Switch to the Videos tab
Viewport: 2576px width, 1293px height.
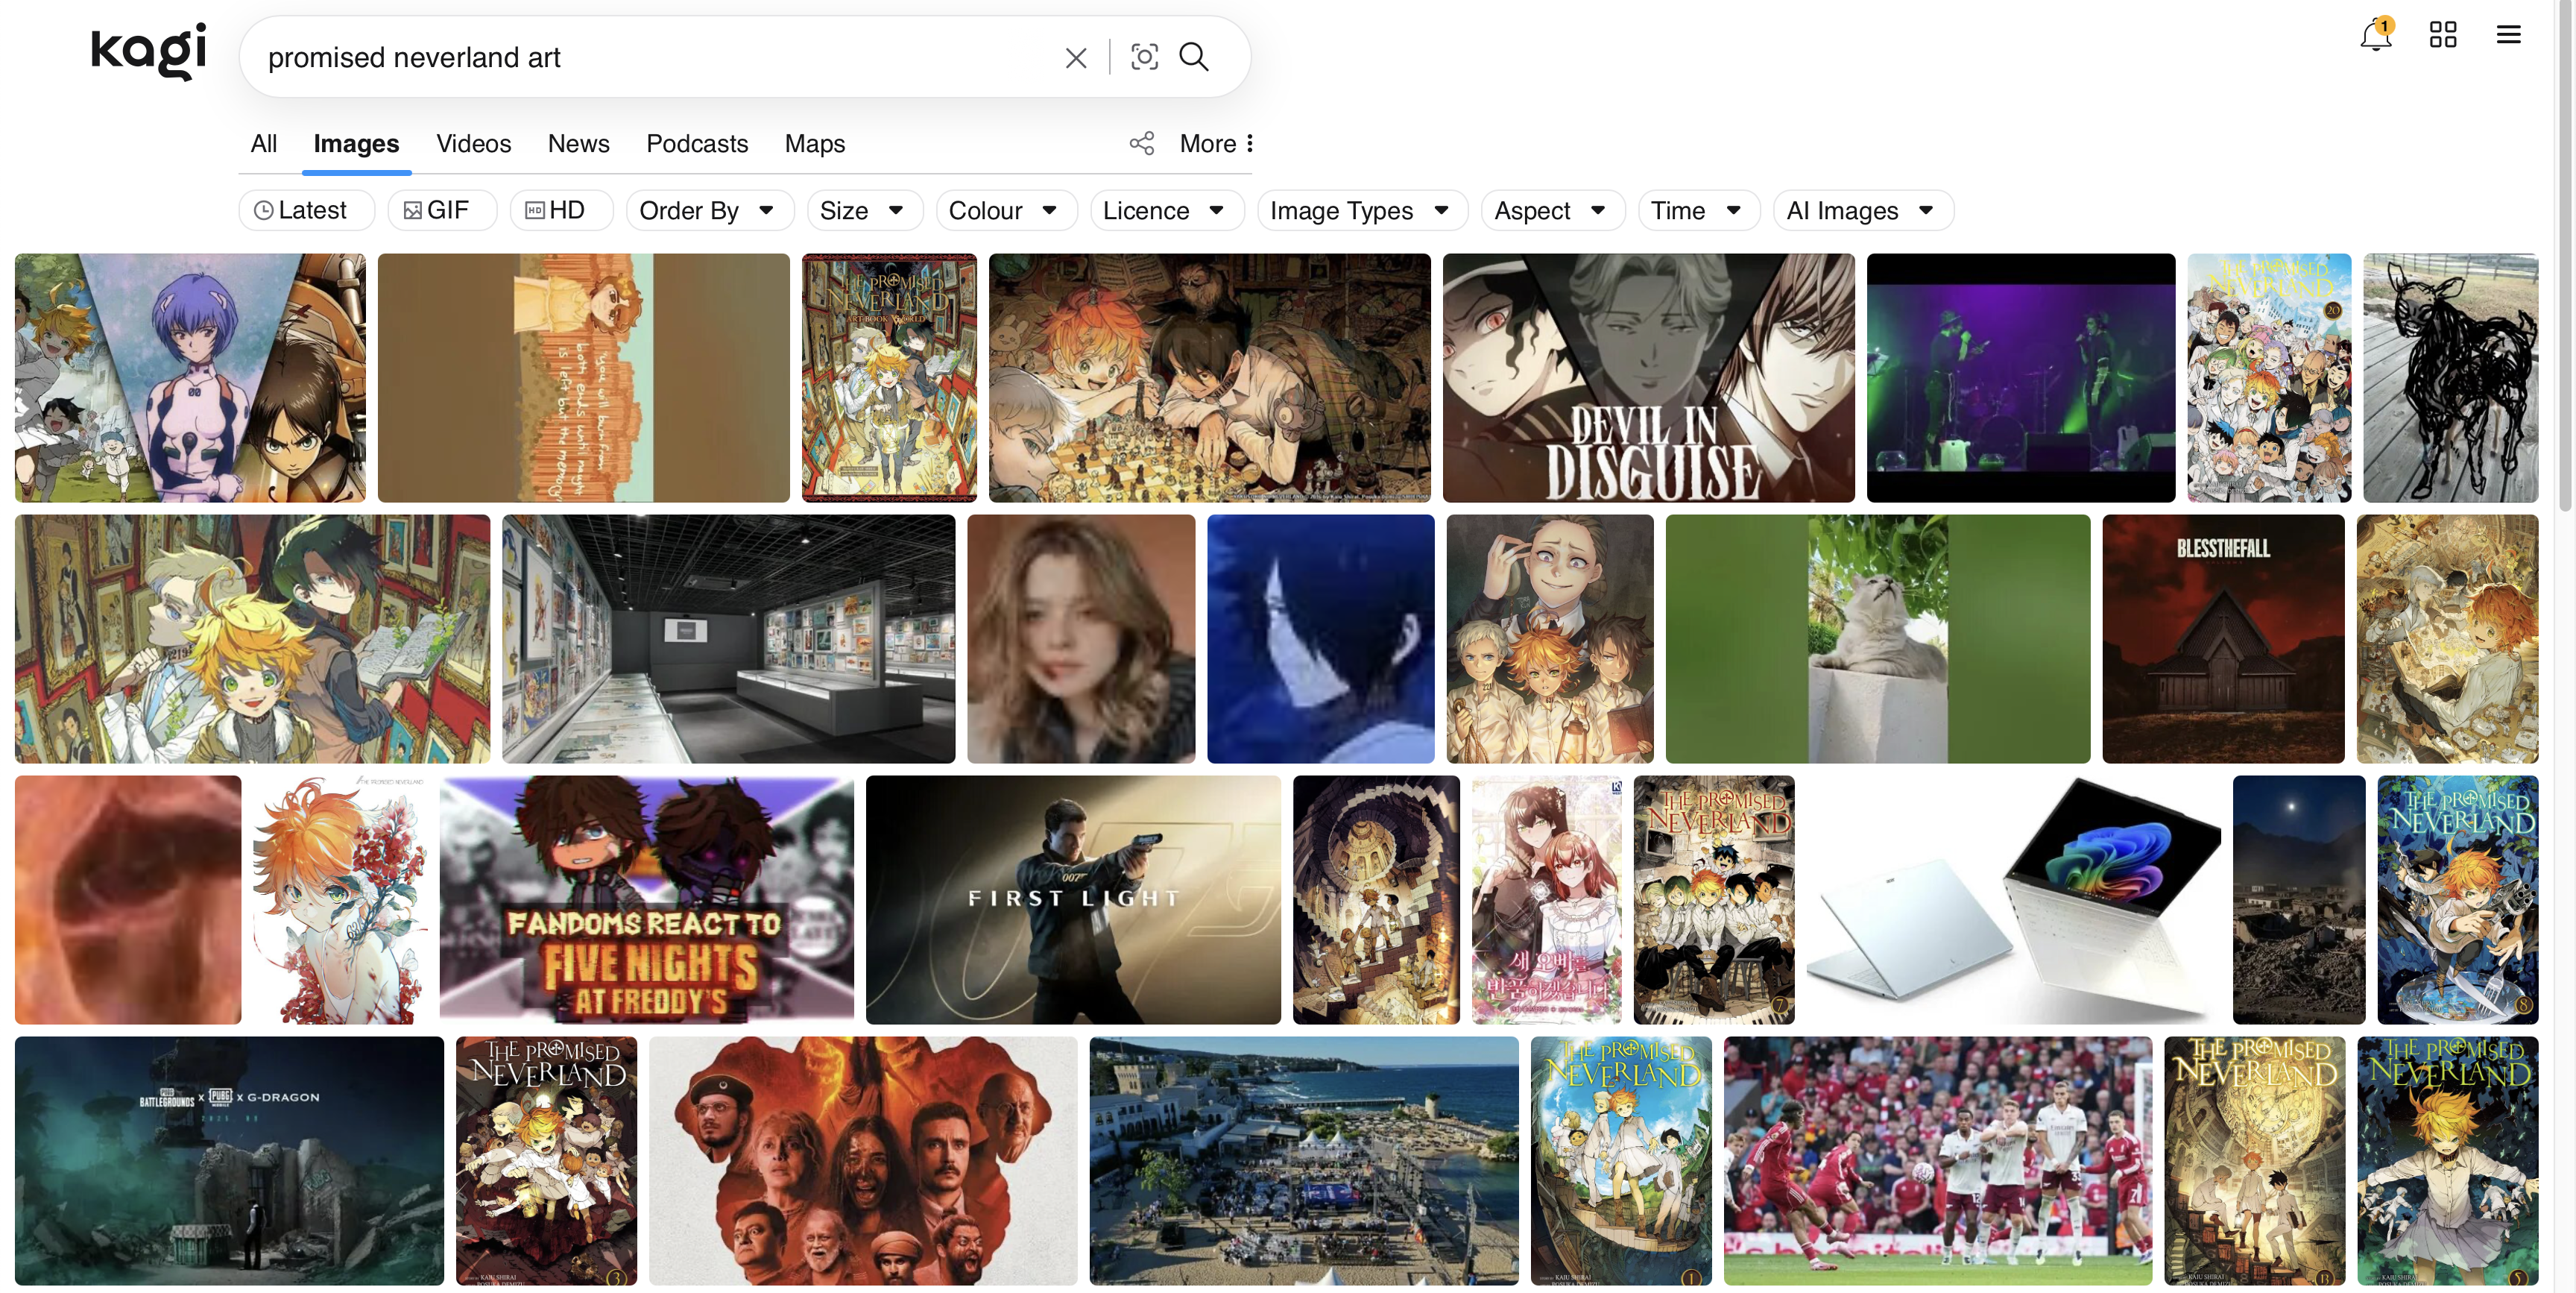[x=473, y=143]
